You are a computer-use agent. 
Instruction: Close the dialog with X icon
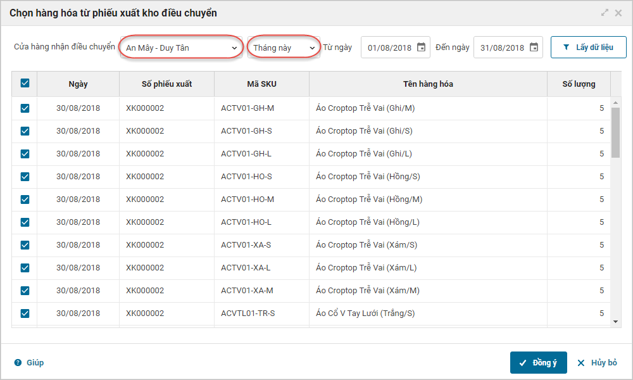618,13
